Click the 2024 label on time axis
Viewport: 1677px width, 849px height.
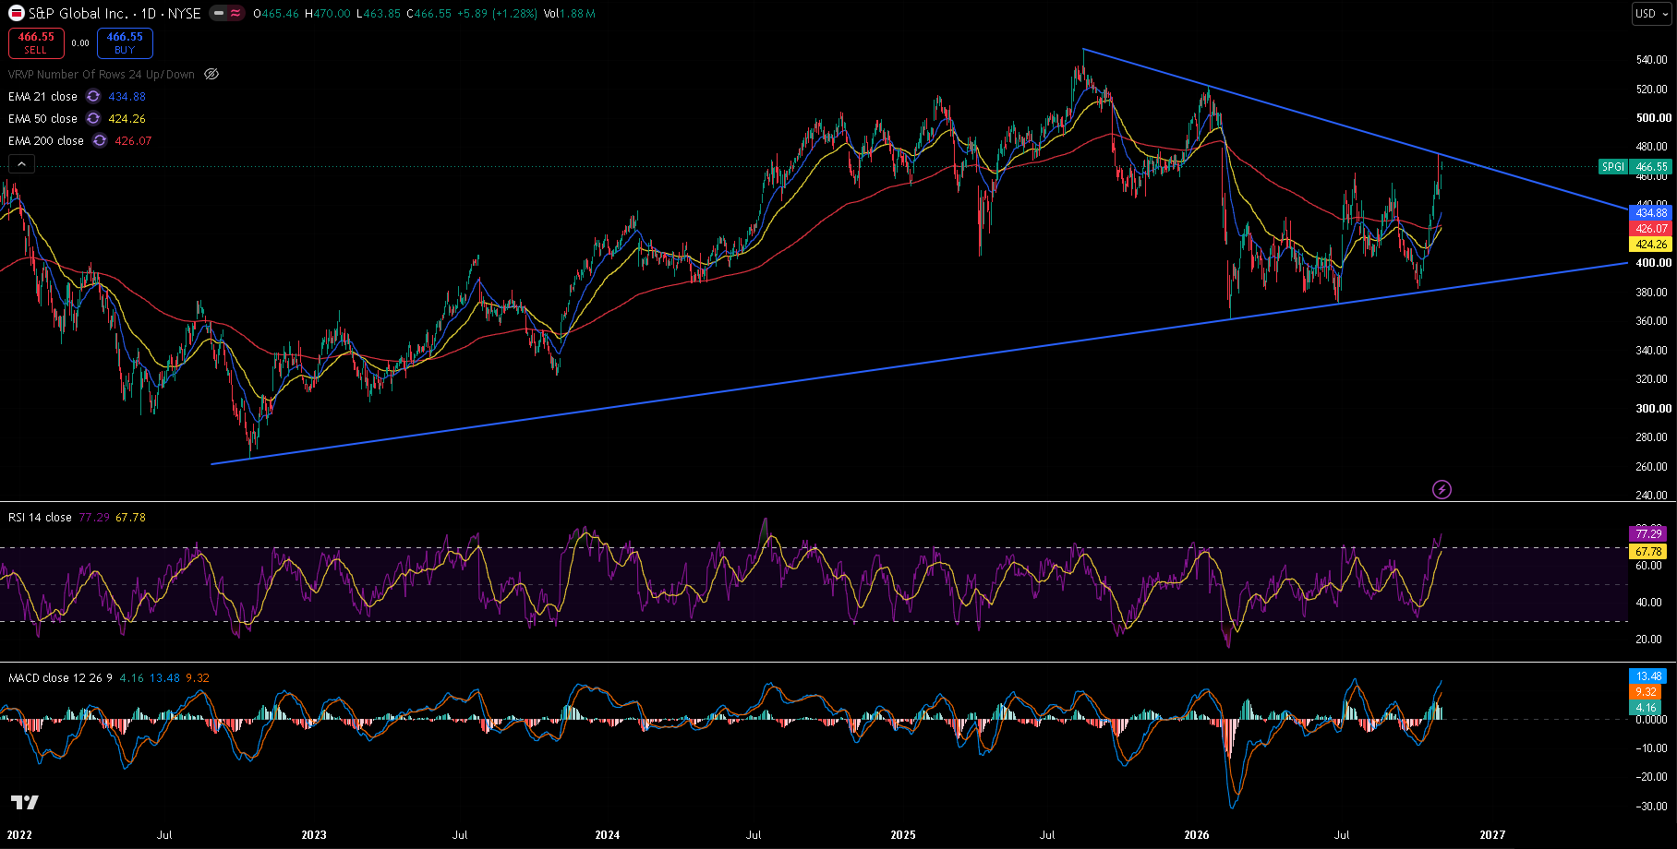tap(608, 834)
